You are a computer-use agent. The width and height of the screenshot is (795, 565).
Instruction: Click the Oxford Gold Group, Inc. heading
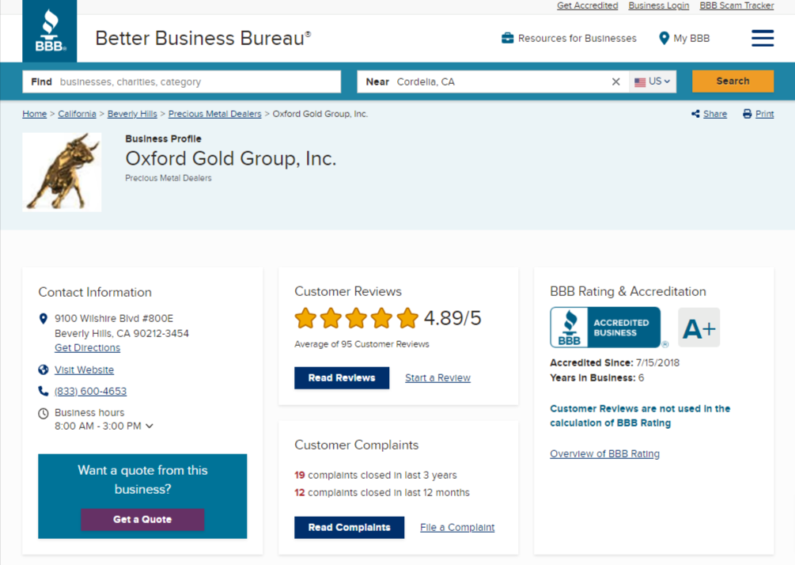(x=231, y=159)
